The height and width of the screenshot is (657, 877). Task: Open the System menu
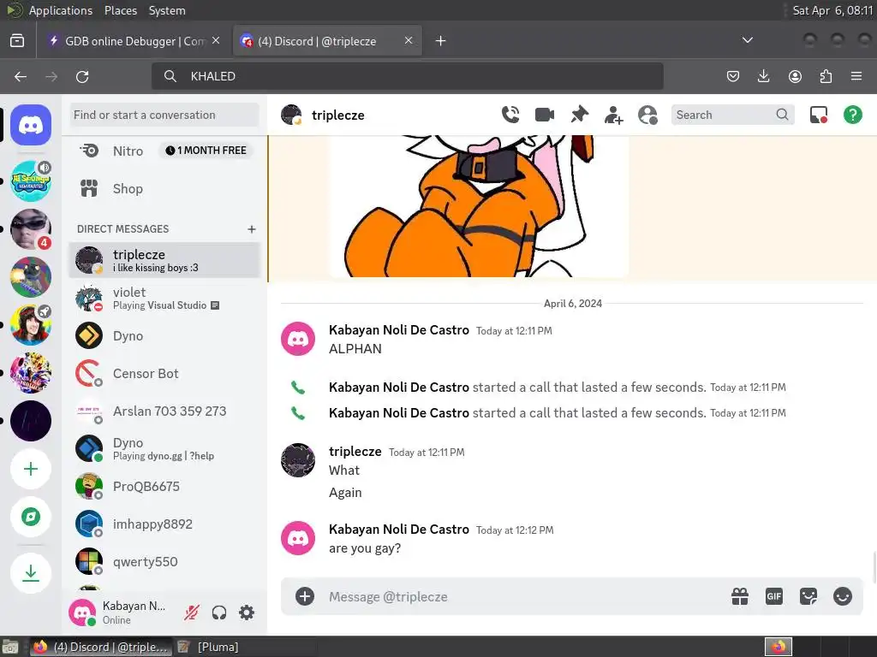pyautogui.click(x=167, y=10)
